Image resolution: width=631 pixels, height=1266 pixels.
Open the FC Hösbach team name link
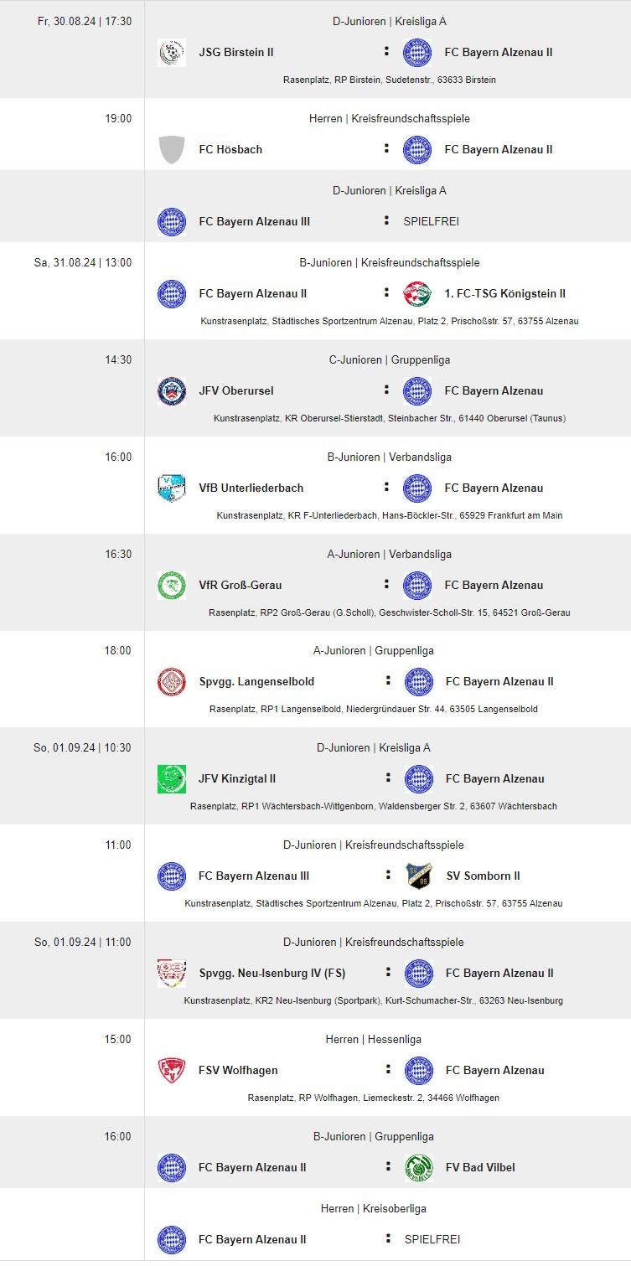[x=230, y=150]
